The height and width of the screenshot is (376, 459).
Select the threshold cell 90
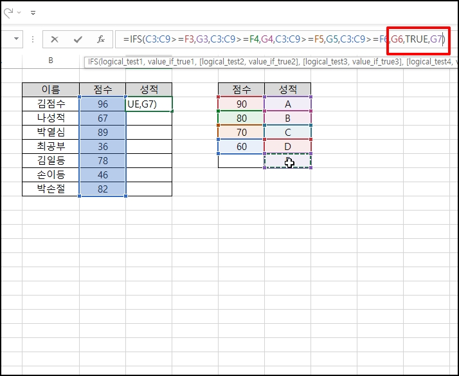coord(242,104)
